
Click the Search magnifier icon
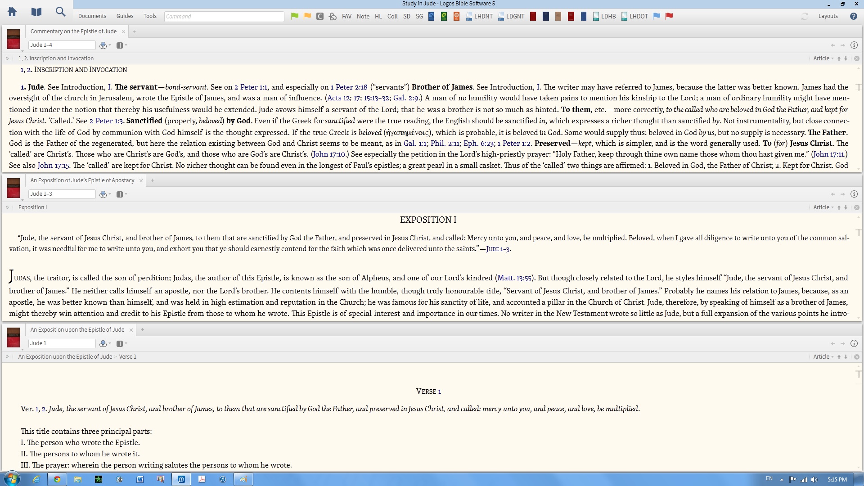pyautogui.click(x=60, y=12)
